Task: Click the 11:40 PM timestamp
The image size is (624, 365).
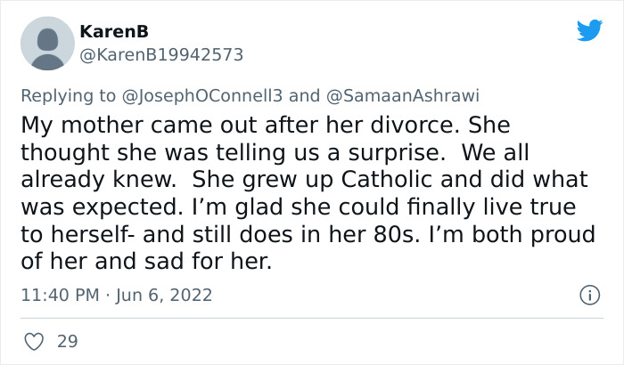Action: [x=60, y=295]
